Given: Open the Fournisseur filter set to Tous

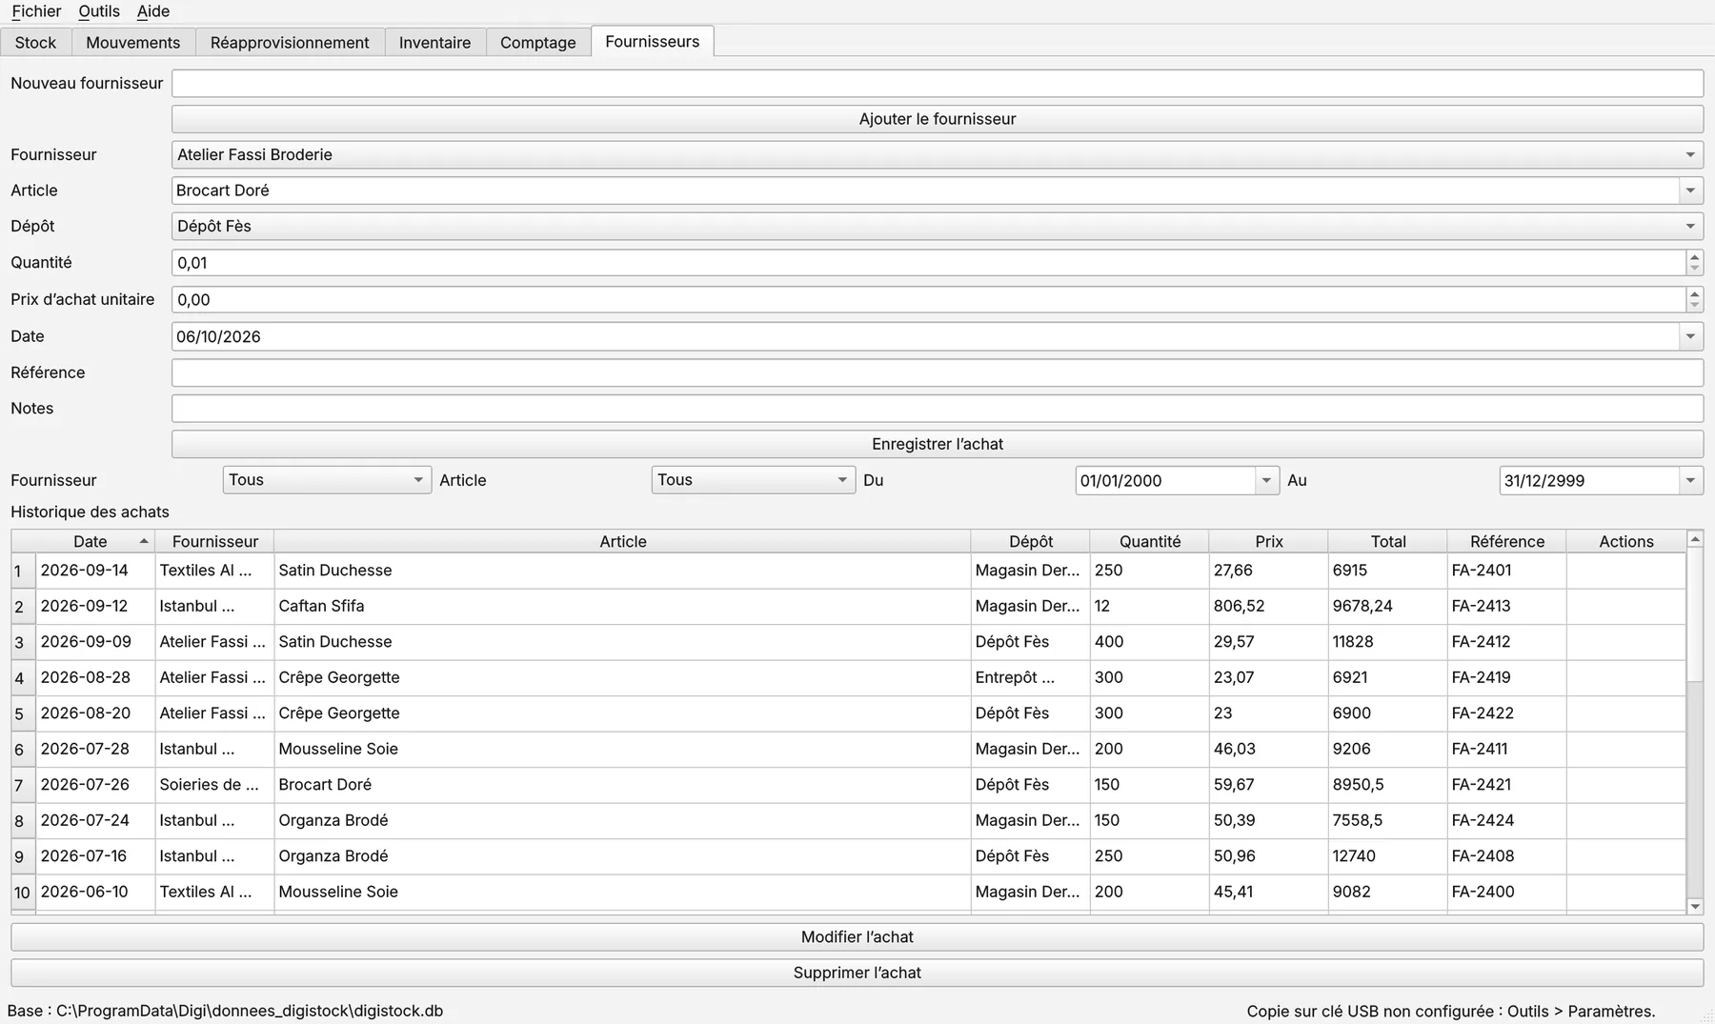Looking at the screenshot, I should click(x=327, y=480).
